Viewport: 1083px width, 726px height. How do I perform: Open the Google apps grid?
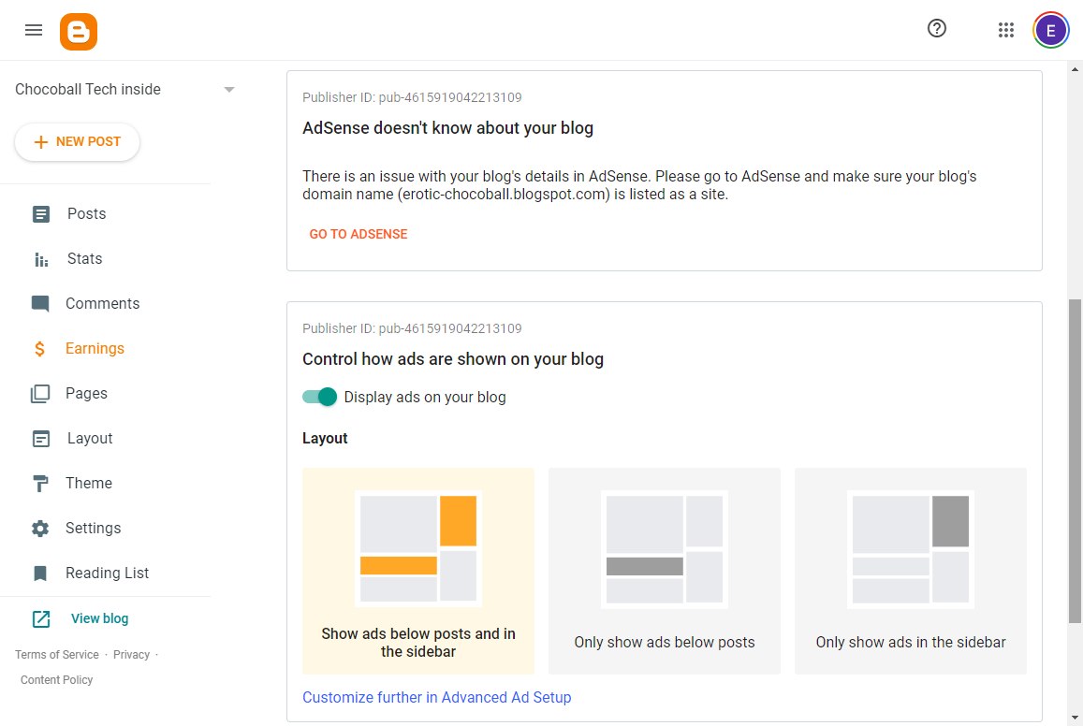pyautogui.click(x=1005, y=30)
